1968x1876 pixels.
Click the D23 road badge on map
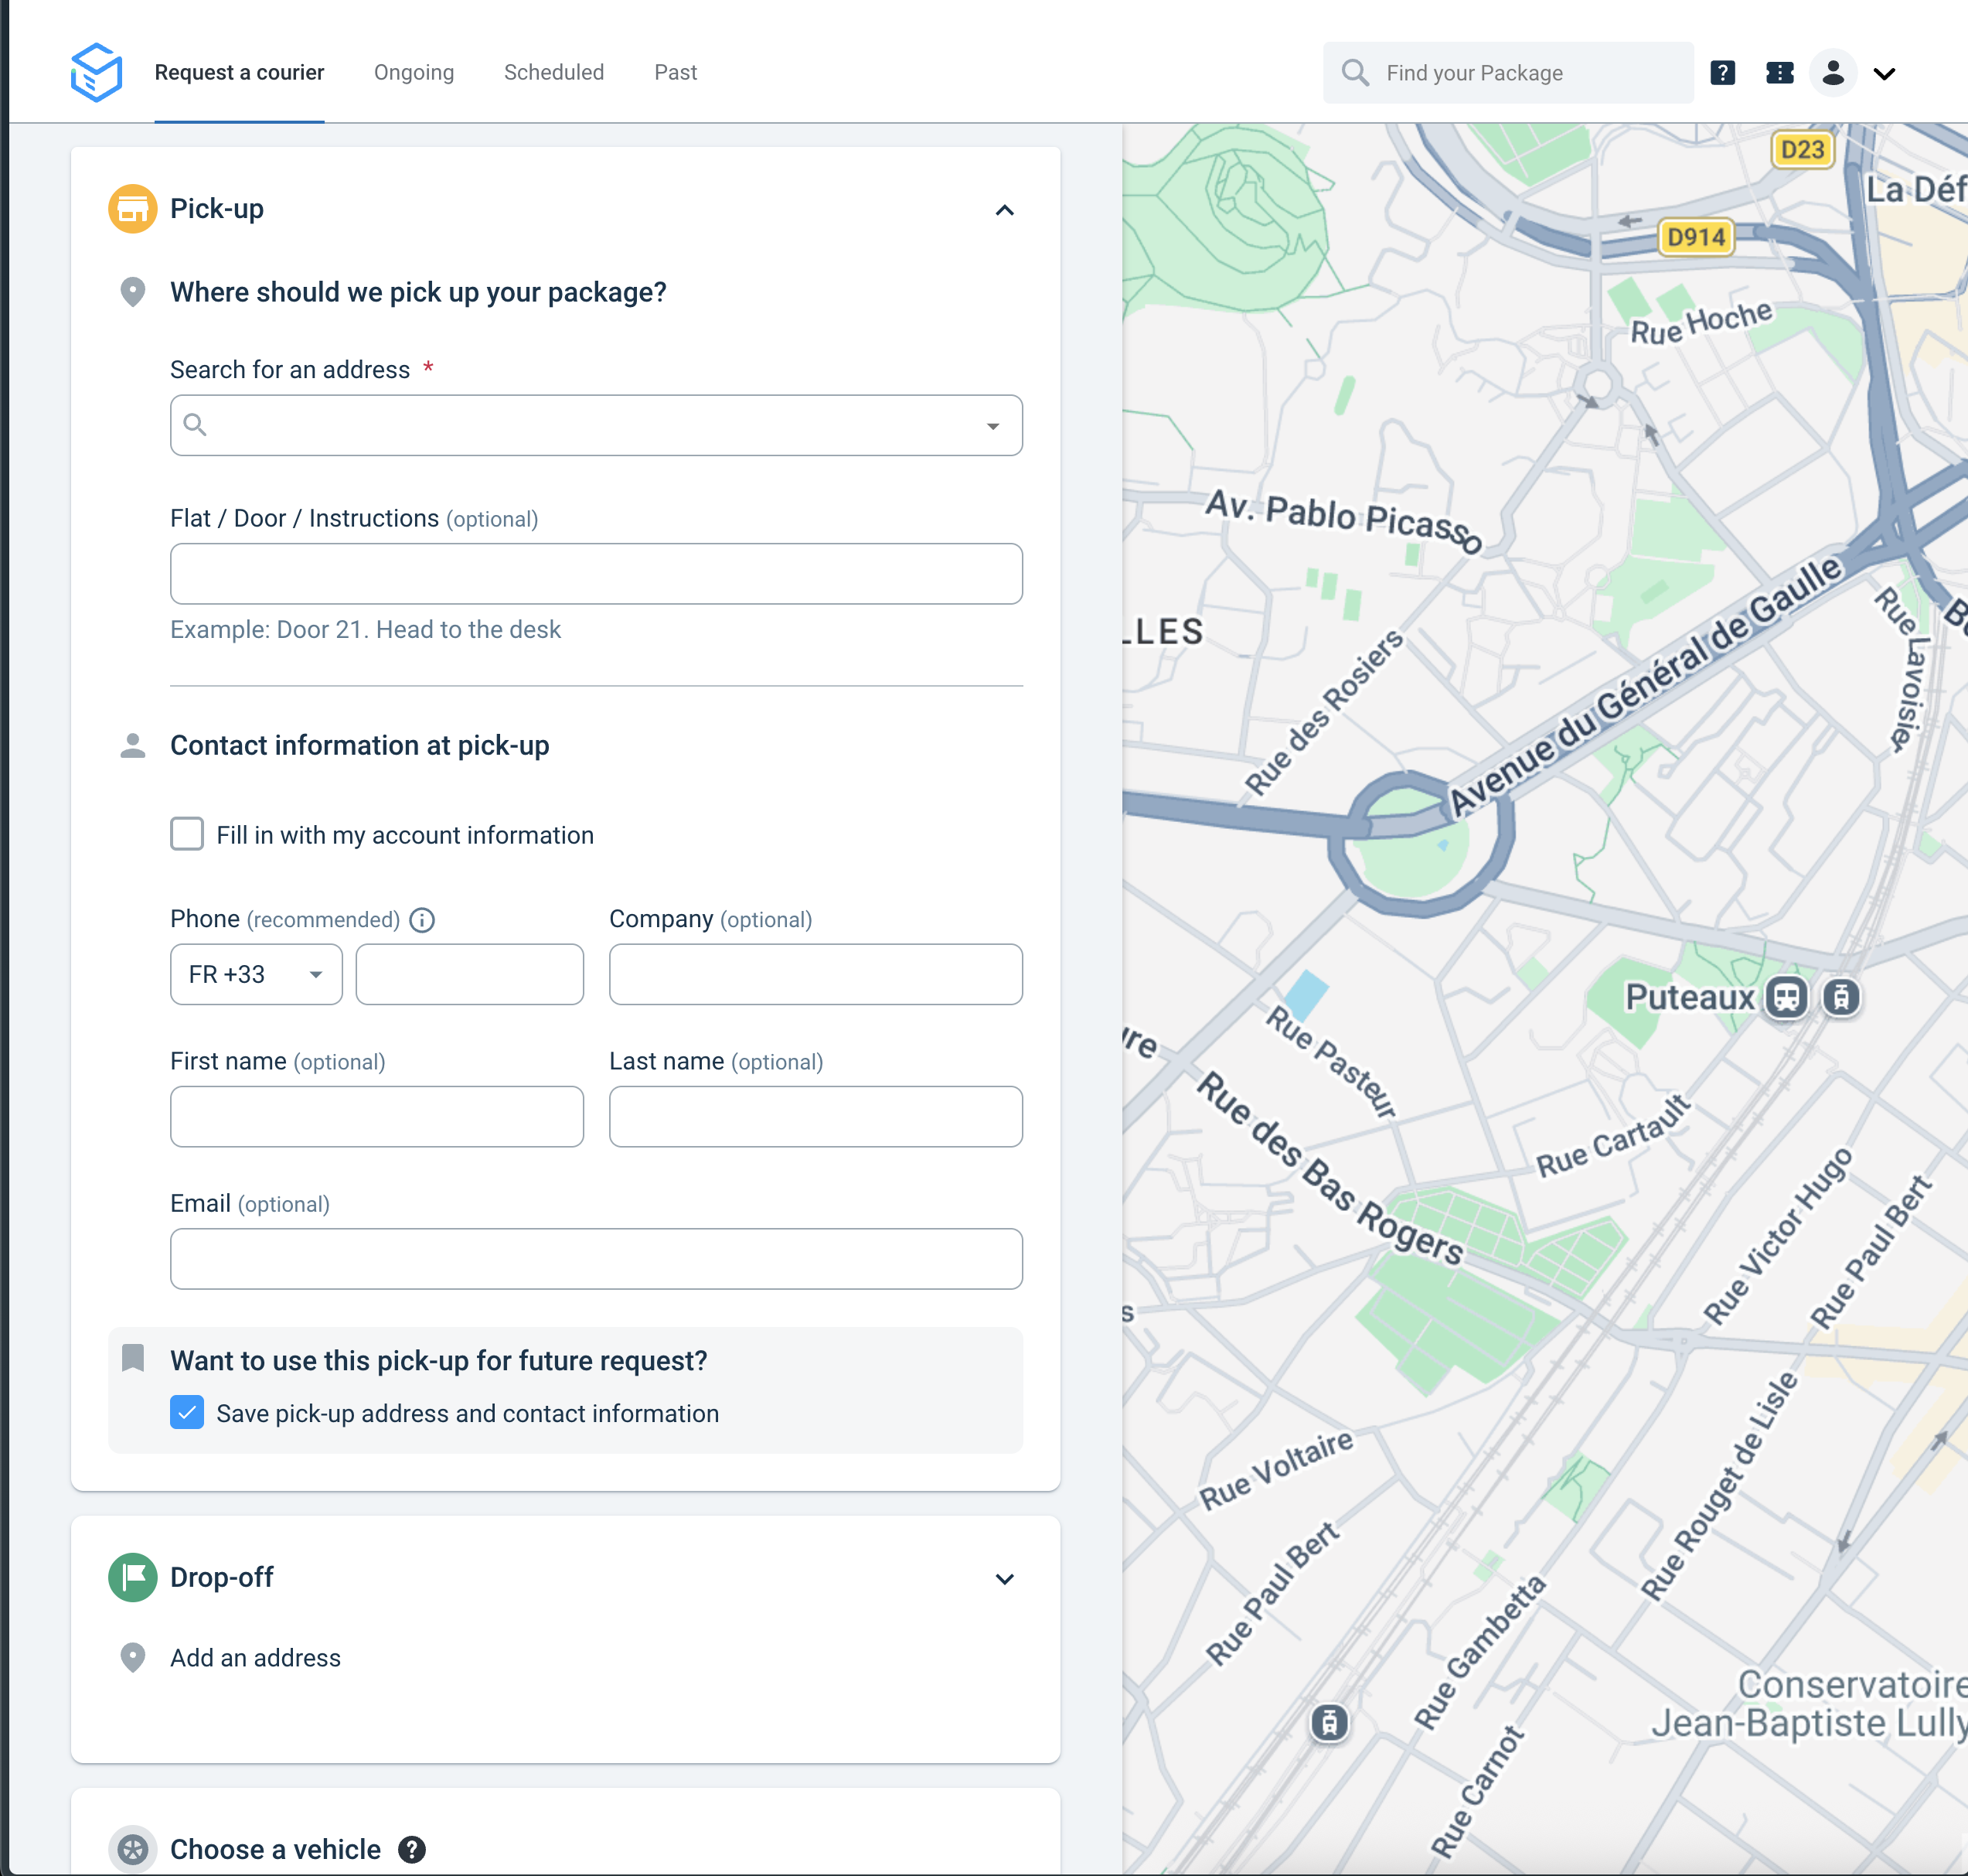point(1803,150)
